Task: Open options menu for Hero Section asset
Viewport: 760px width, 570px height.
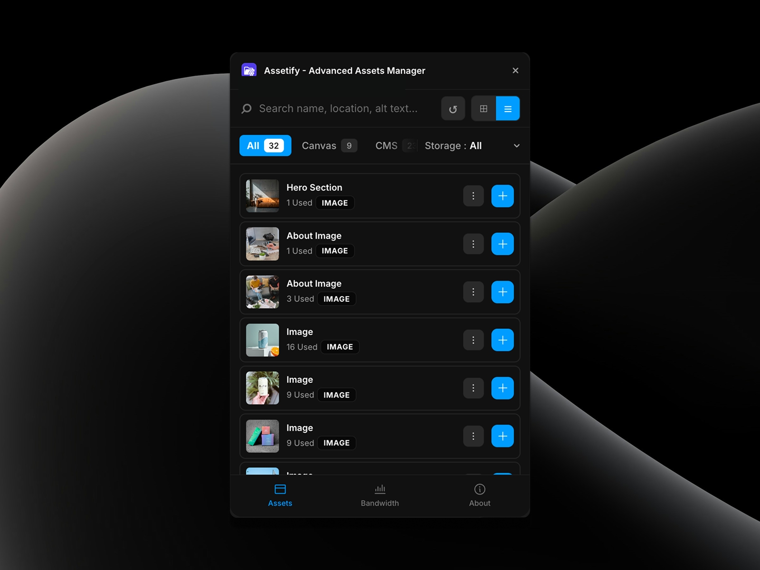Action: (x=473, y=196)
